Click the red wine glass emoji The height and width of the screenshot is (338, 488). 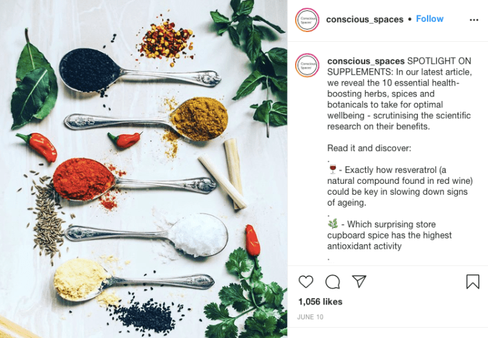[x=332, y=169]
